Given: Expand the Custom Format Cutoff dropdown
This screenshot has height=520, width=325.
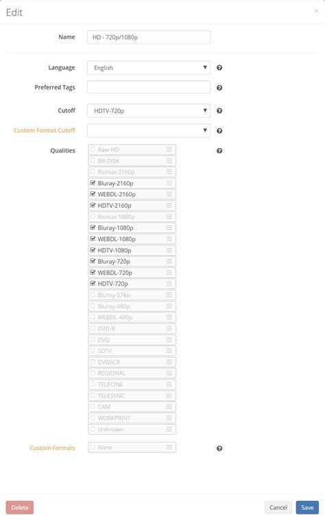Looking at the screenshot, I should [149, 131].
